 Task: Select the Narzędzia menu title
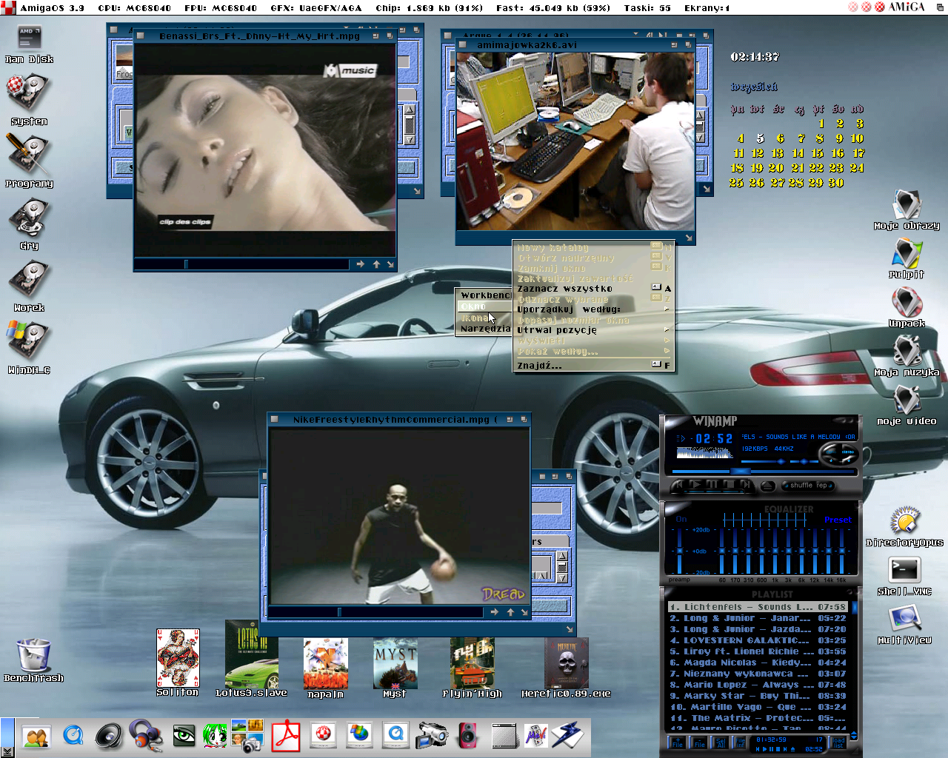(484, 329)
